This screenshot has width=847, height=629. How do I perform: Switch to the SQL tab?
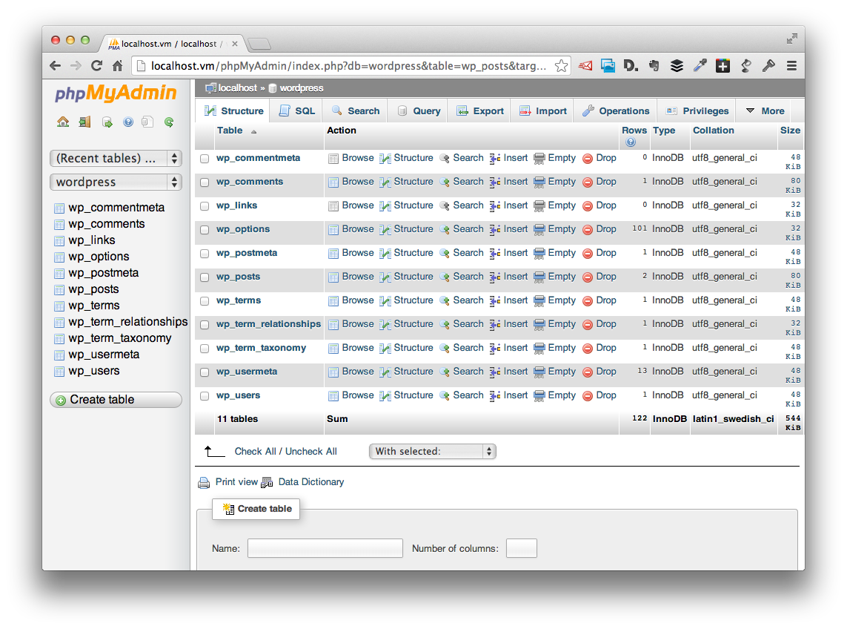click(296, 111)
